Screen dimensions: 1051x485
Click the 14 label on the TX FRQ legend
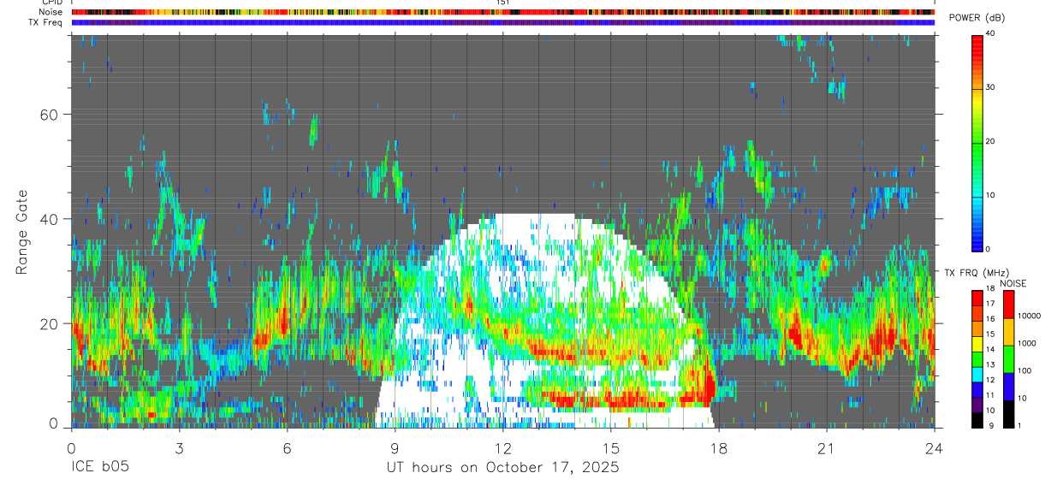pyautogui.click(x=991, y=349)
